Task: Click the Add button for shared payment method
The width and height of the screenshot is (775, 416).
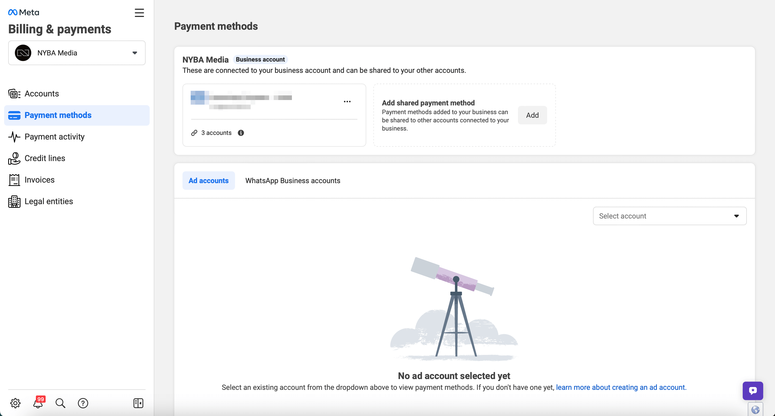Action: 532,115
